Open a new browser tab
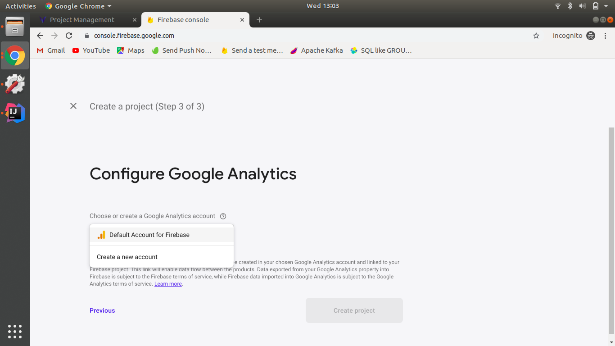The width and height of the screenshot is (615, 346). (259, 20)
